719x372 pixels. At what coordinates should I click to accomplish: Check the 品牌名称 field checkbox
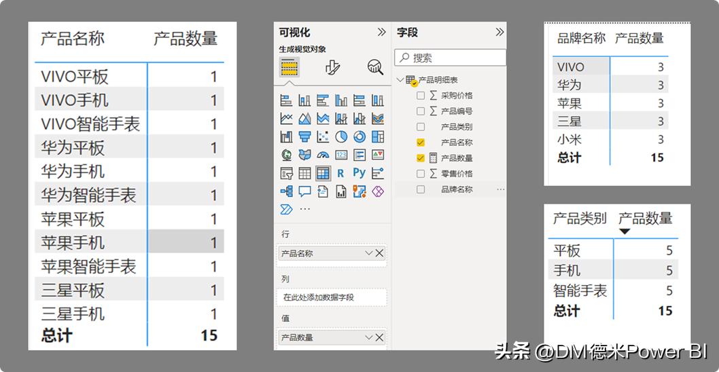[x=421, y=189]
